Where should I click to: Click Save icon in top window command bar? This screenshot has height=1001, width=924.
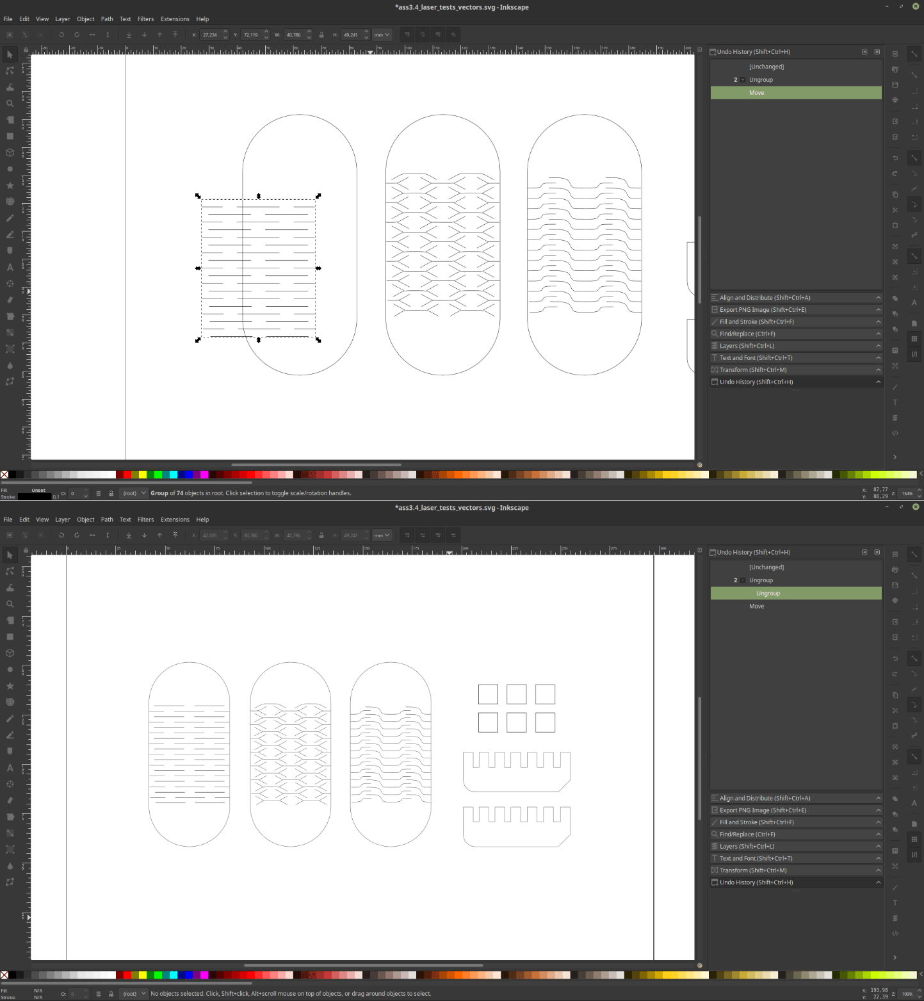point(895,85)
